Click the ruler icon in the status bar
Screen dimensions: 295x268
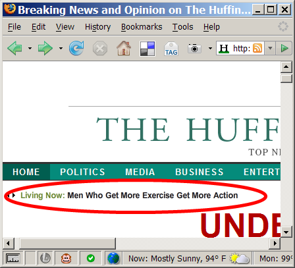click(13, 258)
